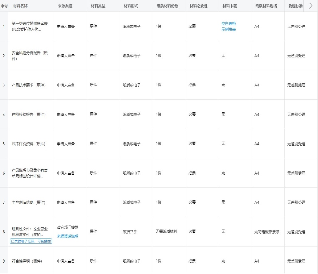The height and width of the screenshot is (274, 318).
Task: Select the 临床评价资料 row
Action: (x=123, y=143)
